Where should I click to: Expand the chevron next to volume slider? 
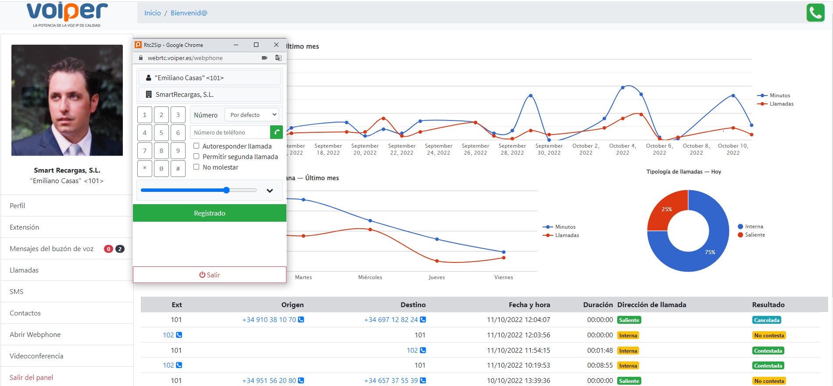tap(270, 191)
